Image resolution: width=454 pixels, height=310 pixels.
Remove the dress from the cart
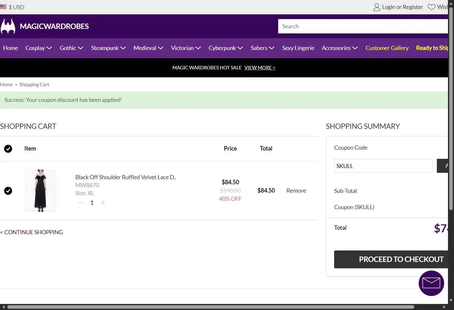pos(296,191)
